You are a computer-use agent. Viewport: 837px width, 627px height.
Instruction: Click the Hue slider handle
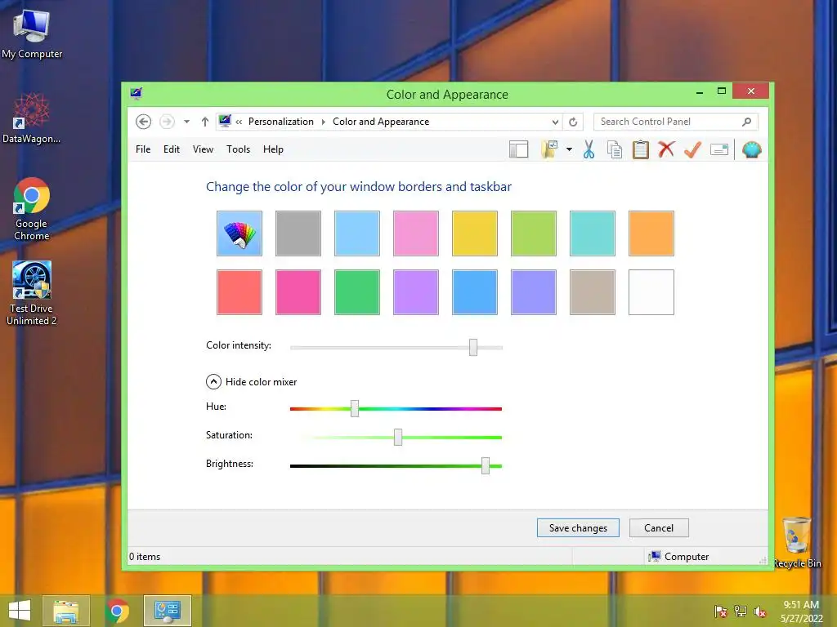point(355,408)
